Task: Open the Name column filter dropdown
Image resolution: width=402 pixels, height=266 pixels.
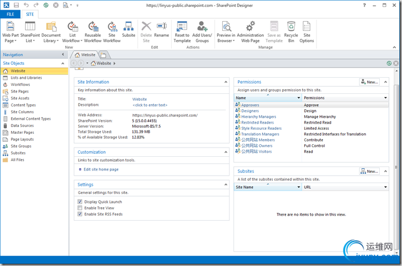Action: [299, 98]
